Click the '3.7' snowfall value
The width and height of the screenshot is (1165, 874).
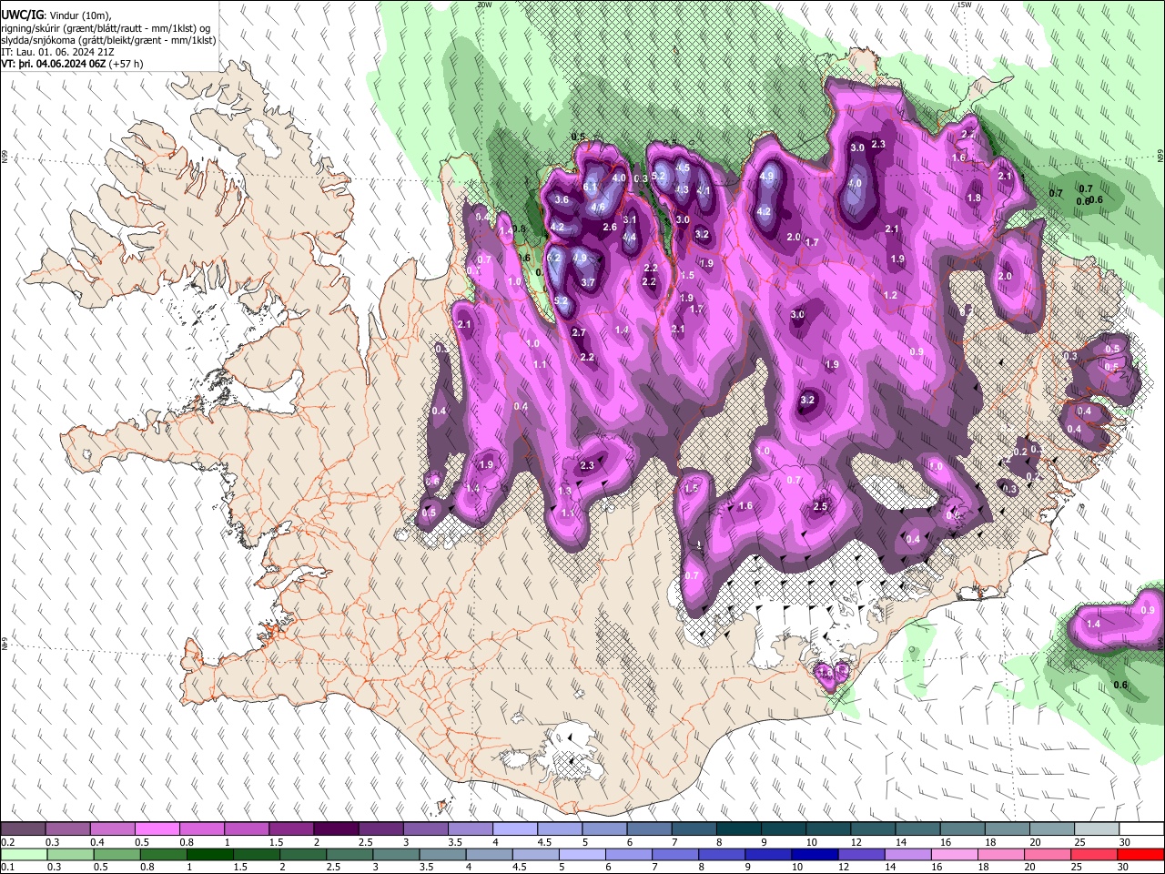pos(588,282)
